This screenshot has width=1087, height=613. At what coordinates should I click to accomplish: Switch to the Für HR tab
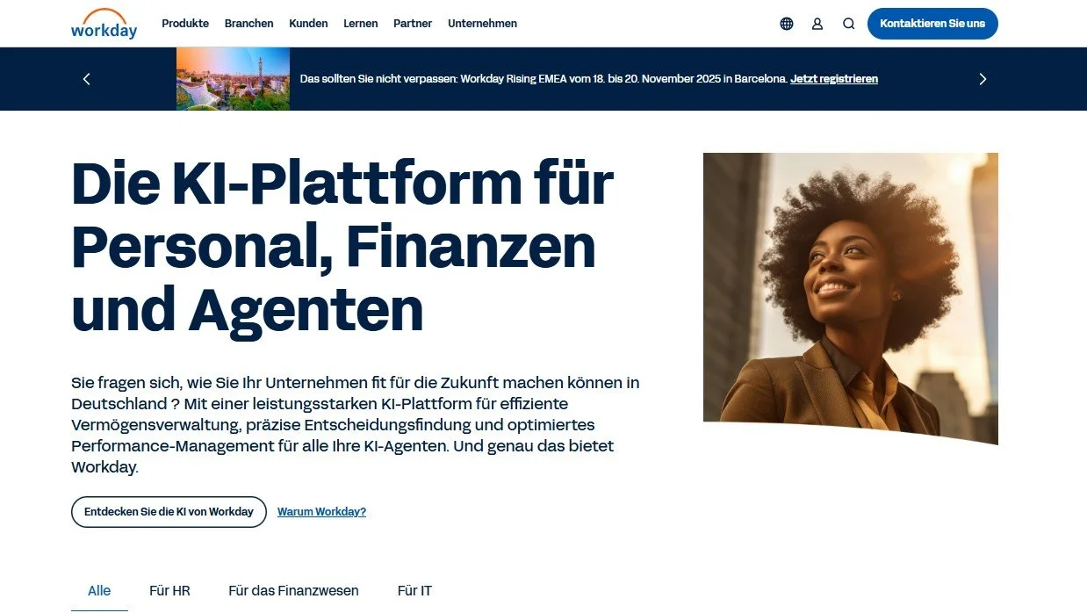[170, 591]
